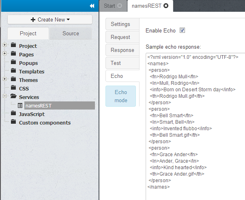Click the Services folder icon
The height and width of the screenshot is (200, 245).
pos(13,97)
